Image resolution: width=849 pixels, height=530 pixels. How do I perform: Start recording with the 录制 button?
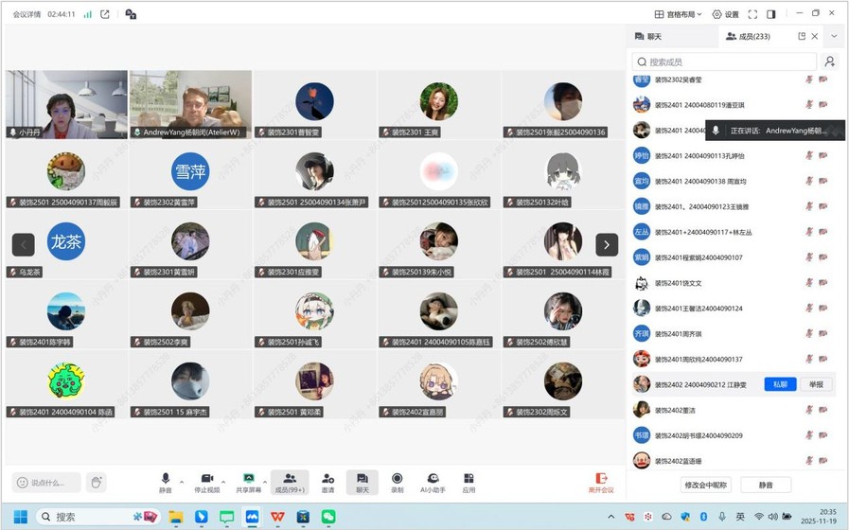click(x=397, y=482)
